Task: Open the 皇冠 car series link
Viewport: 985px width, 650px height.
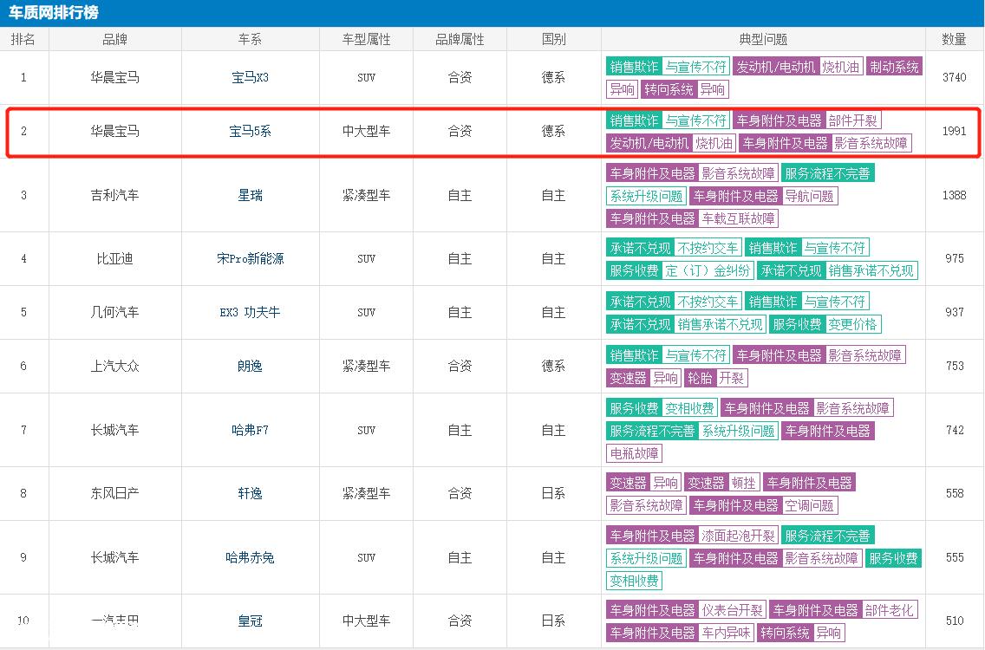Action: (x=250, y=621)
